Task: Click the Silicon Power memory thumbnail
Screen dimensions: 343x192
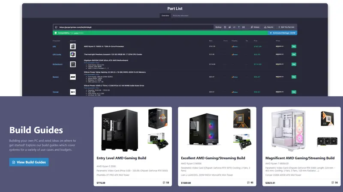Action: 73,77
